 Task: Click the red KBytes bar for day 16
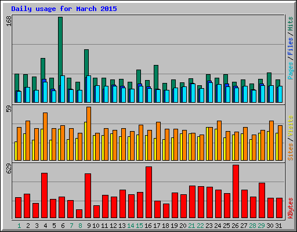pos(148,193)
